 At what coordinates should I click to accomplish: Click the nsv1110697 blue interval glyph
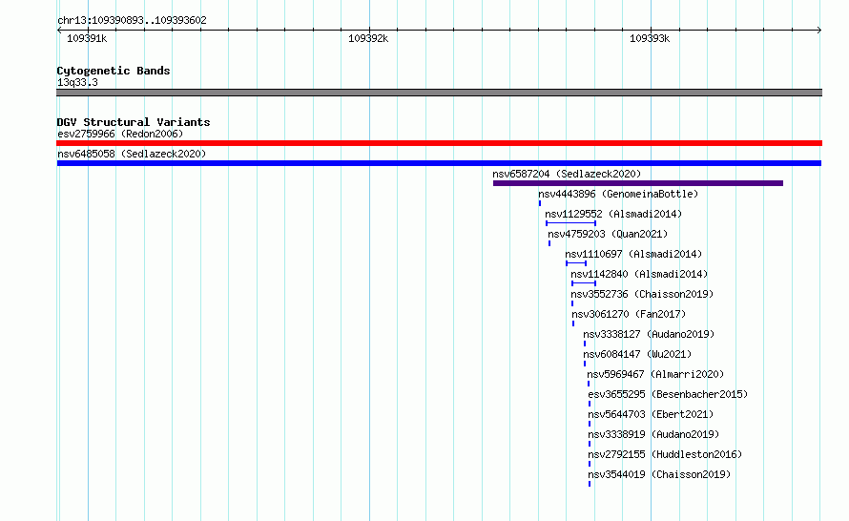576,263
